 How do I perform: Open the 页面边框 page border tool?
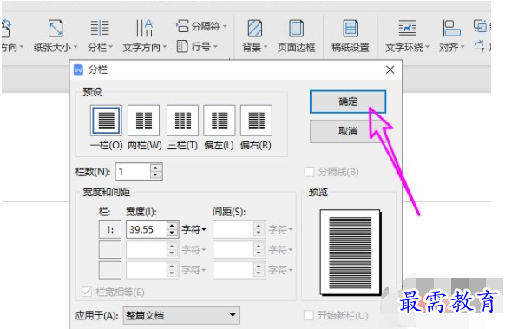point(296,36)
